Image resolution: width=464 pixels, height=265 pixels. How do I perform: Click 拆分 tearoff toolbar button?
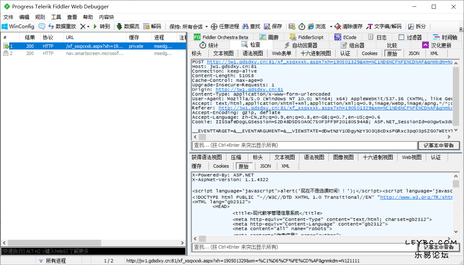417,26
